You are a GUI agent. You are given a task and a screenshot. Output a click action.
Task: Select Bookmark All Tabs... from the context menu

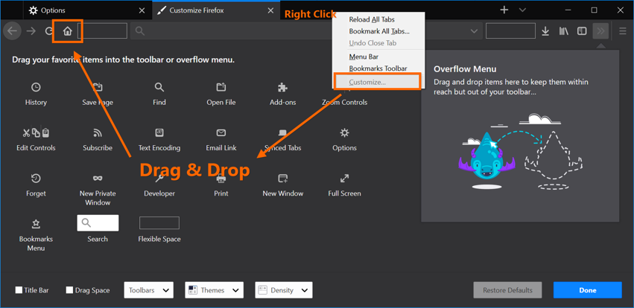coord(378,31)
